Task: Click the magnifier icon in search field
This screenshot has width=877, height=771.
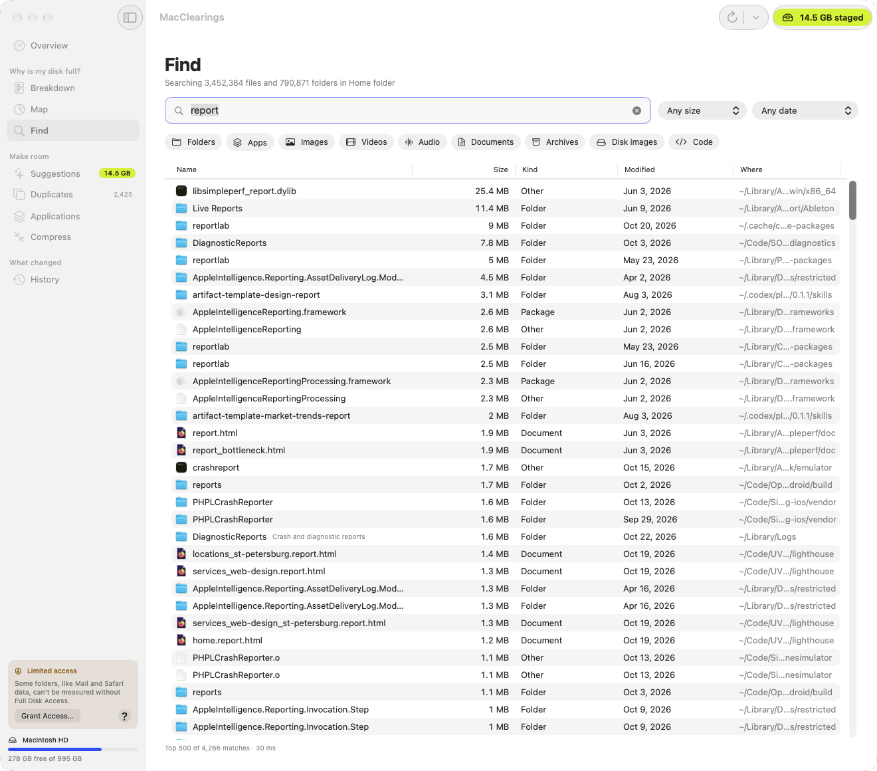Action: point(179,111)
